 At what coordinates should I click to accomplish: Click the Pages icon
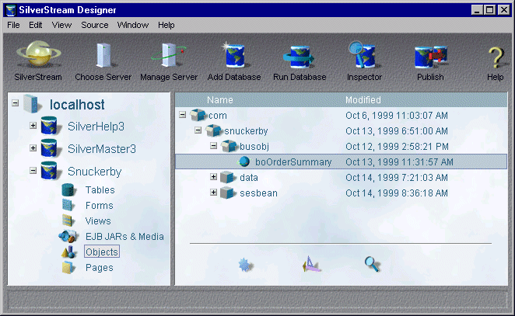click(68, 267)
